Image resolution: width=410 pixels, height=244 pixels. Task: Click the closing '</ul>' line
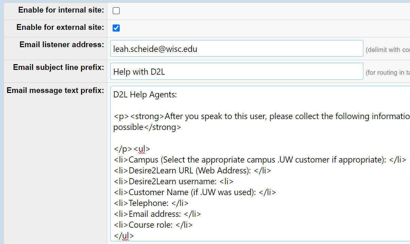tap(124, 236)
